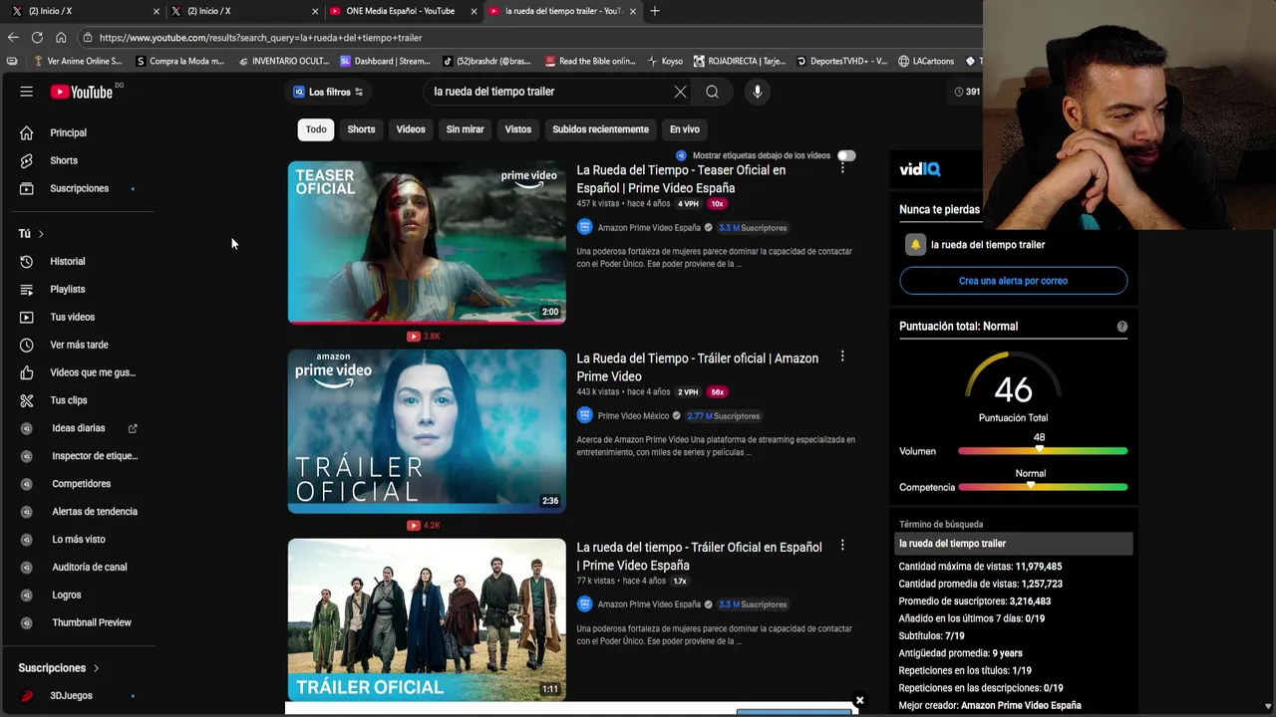
Task: Select the Todo filter chip
Action: pos(316,129)
